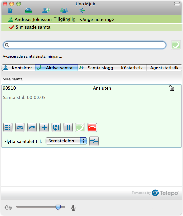
Task: Open the home icon in toolbar
Action: click(11, 10)
